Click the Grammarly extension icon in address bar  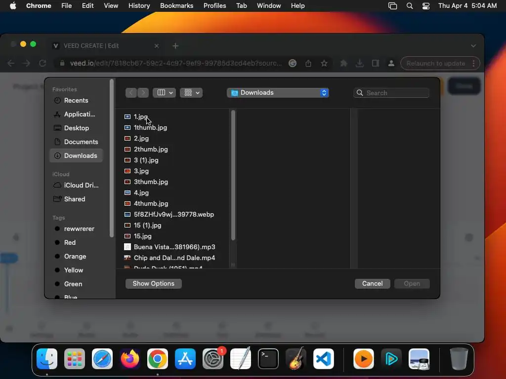(x=293, y=63)
